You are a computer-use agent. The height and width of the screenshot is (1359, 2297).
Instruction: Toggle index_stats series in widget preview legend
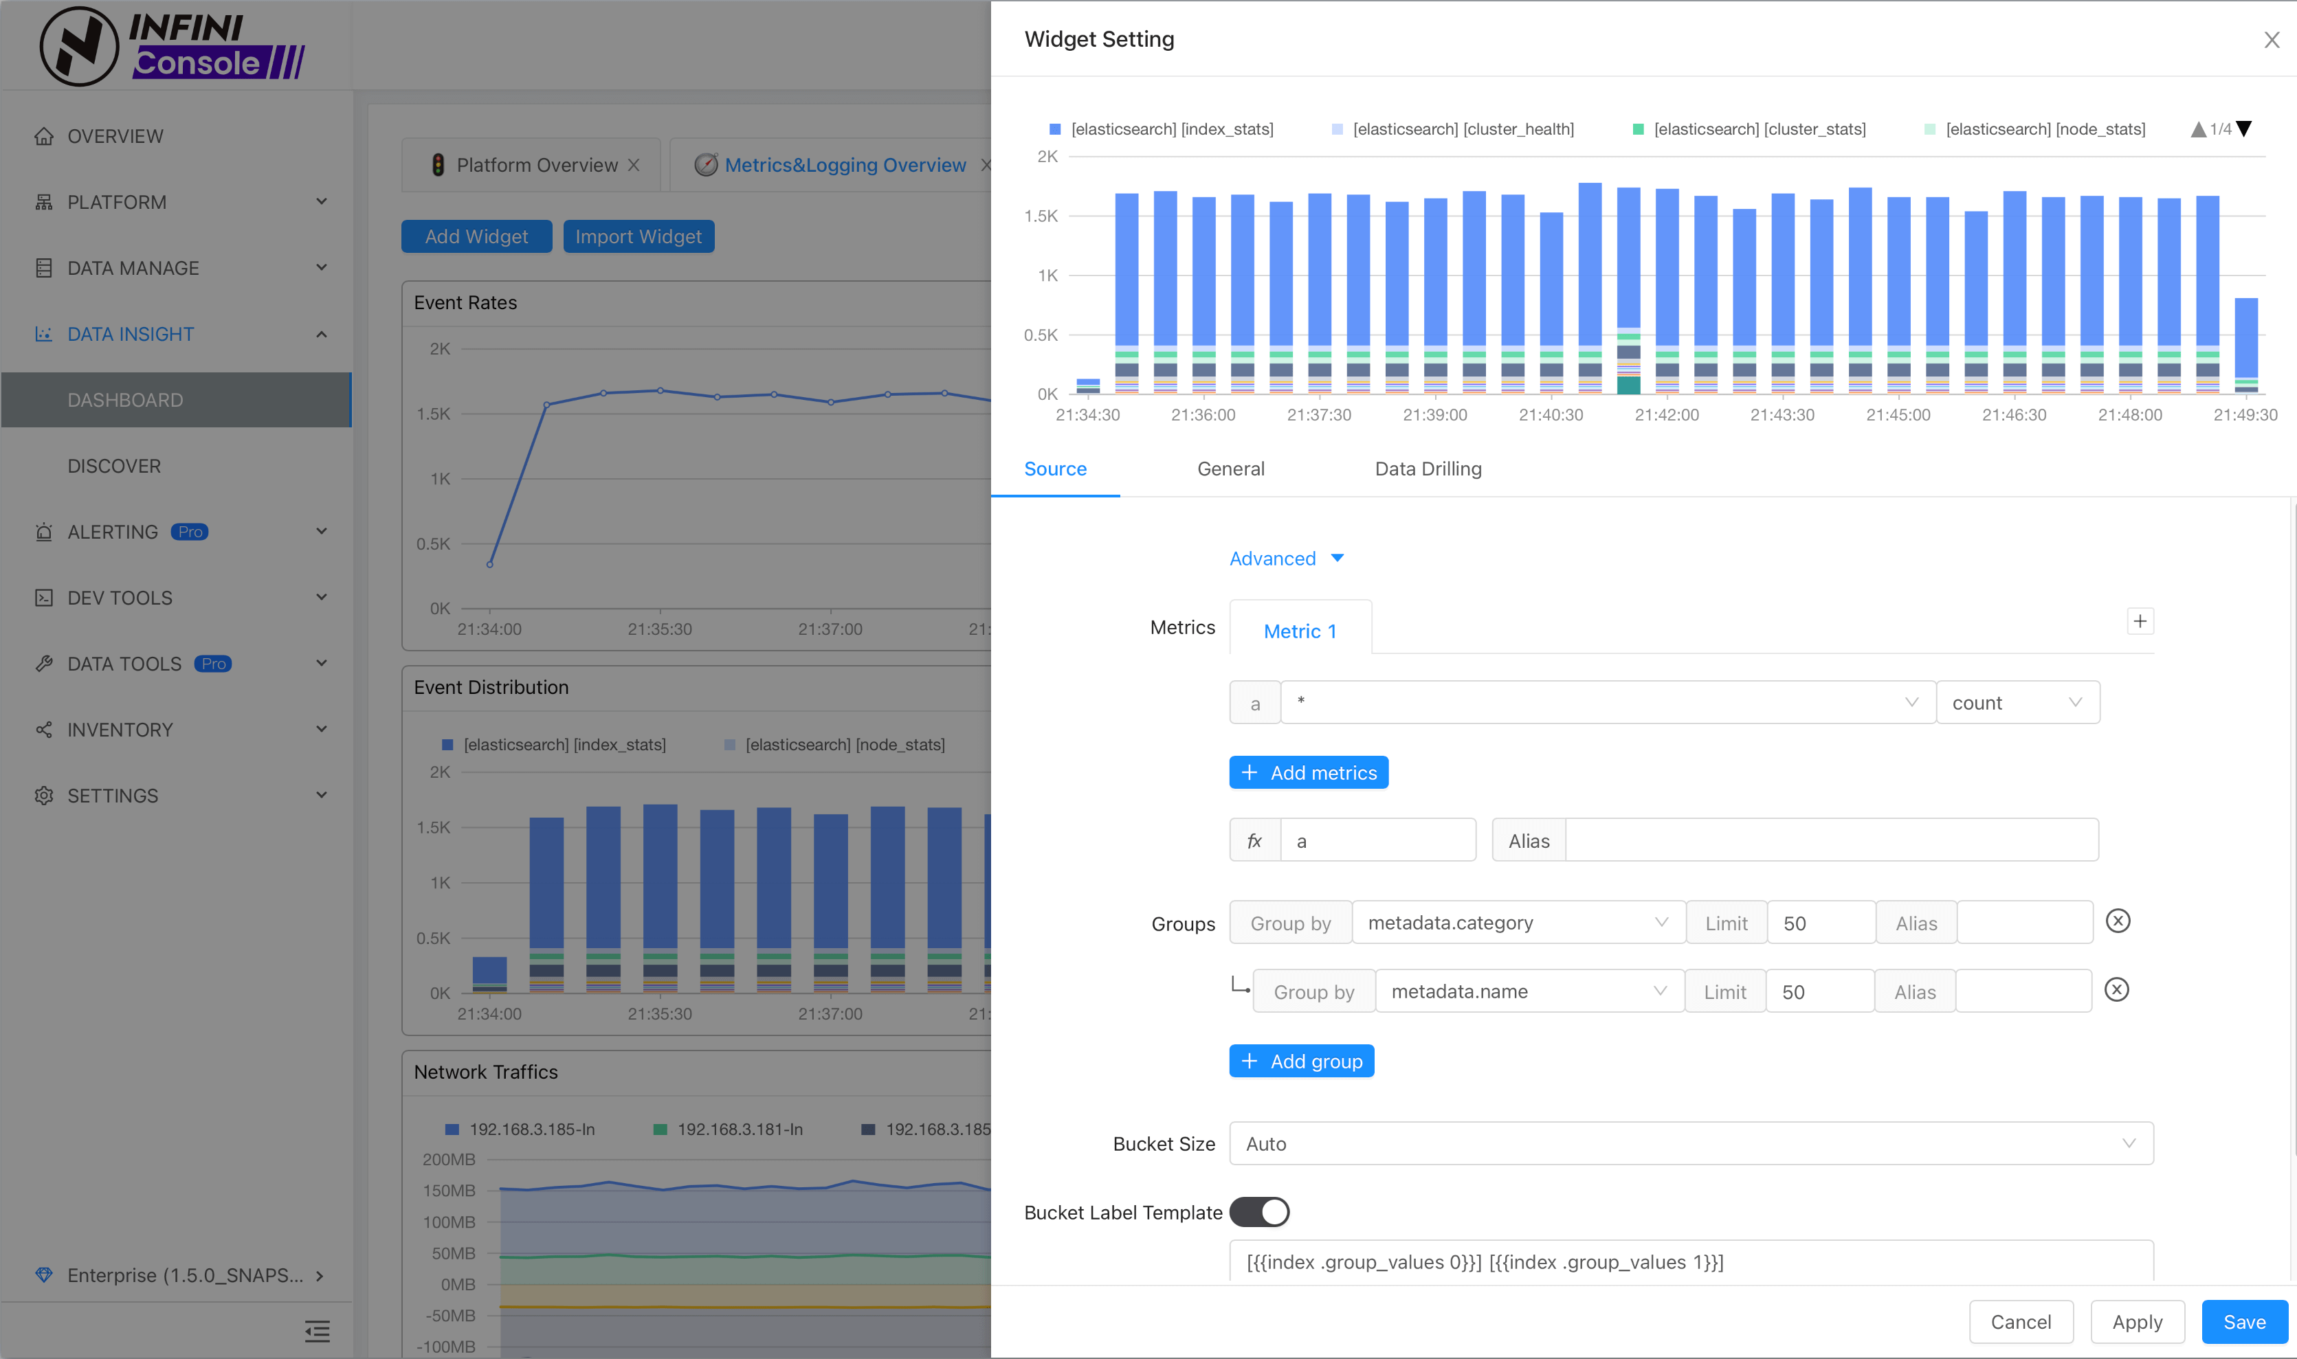[1162, 129]
